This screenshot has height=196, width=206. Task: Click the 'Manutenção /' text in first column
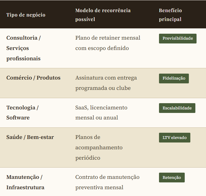(x=25, y=177)
